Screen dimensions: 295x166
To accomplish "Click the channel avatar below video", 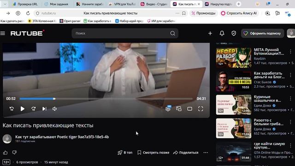I will click(7, 139).
